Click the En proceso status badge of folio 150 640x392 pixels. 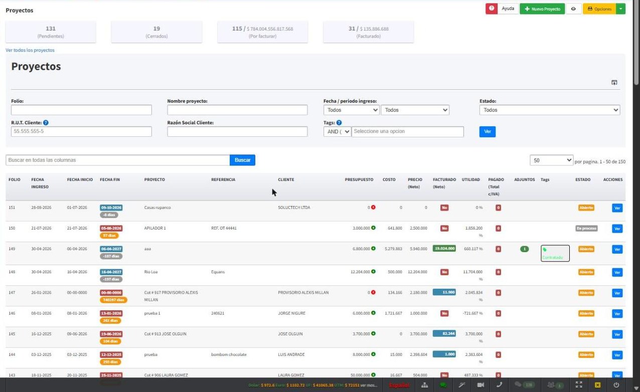pyautogui.click(x=586, y=228)
